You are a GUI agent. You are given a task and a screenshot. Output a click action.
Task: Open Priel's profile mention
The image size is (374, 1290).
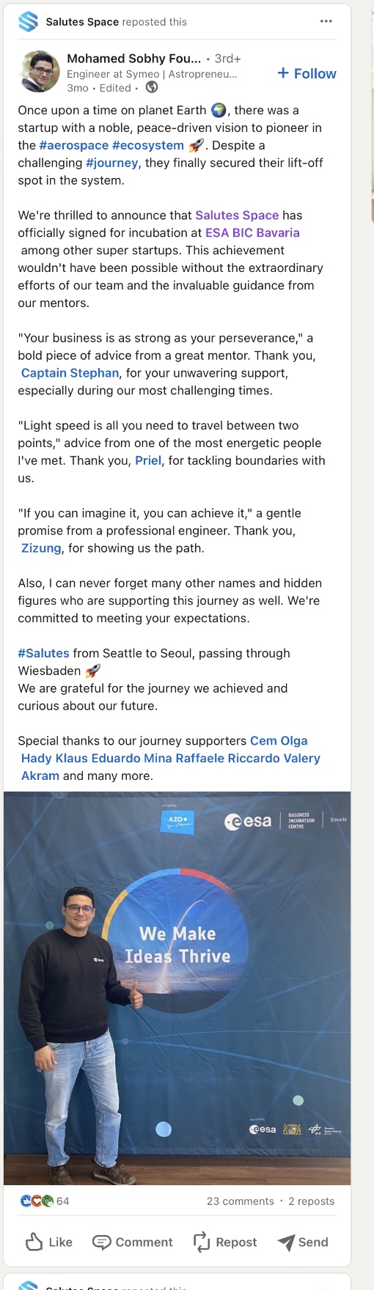click(x=148, y=460)
